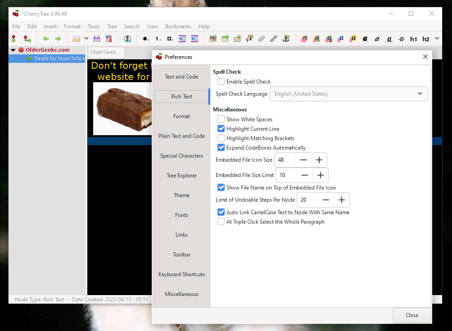
Task: Click the add sub node icon
Action: (27, 39)
